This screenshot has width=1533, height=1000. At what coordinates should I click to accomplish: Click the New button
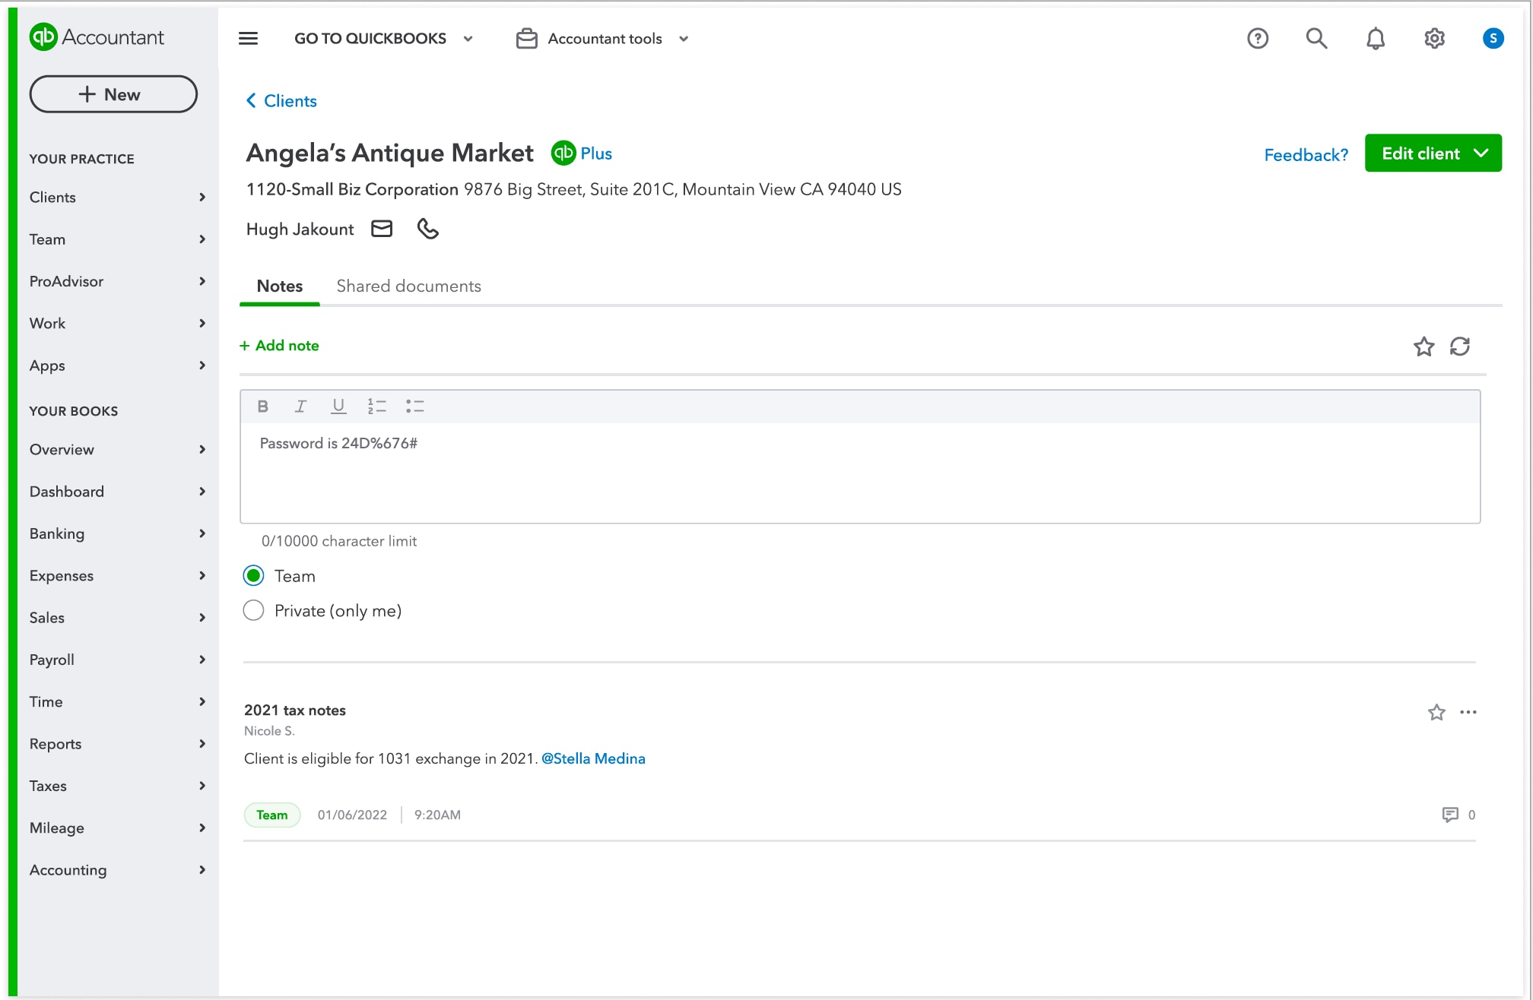pos(113,94)
